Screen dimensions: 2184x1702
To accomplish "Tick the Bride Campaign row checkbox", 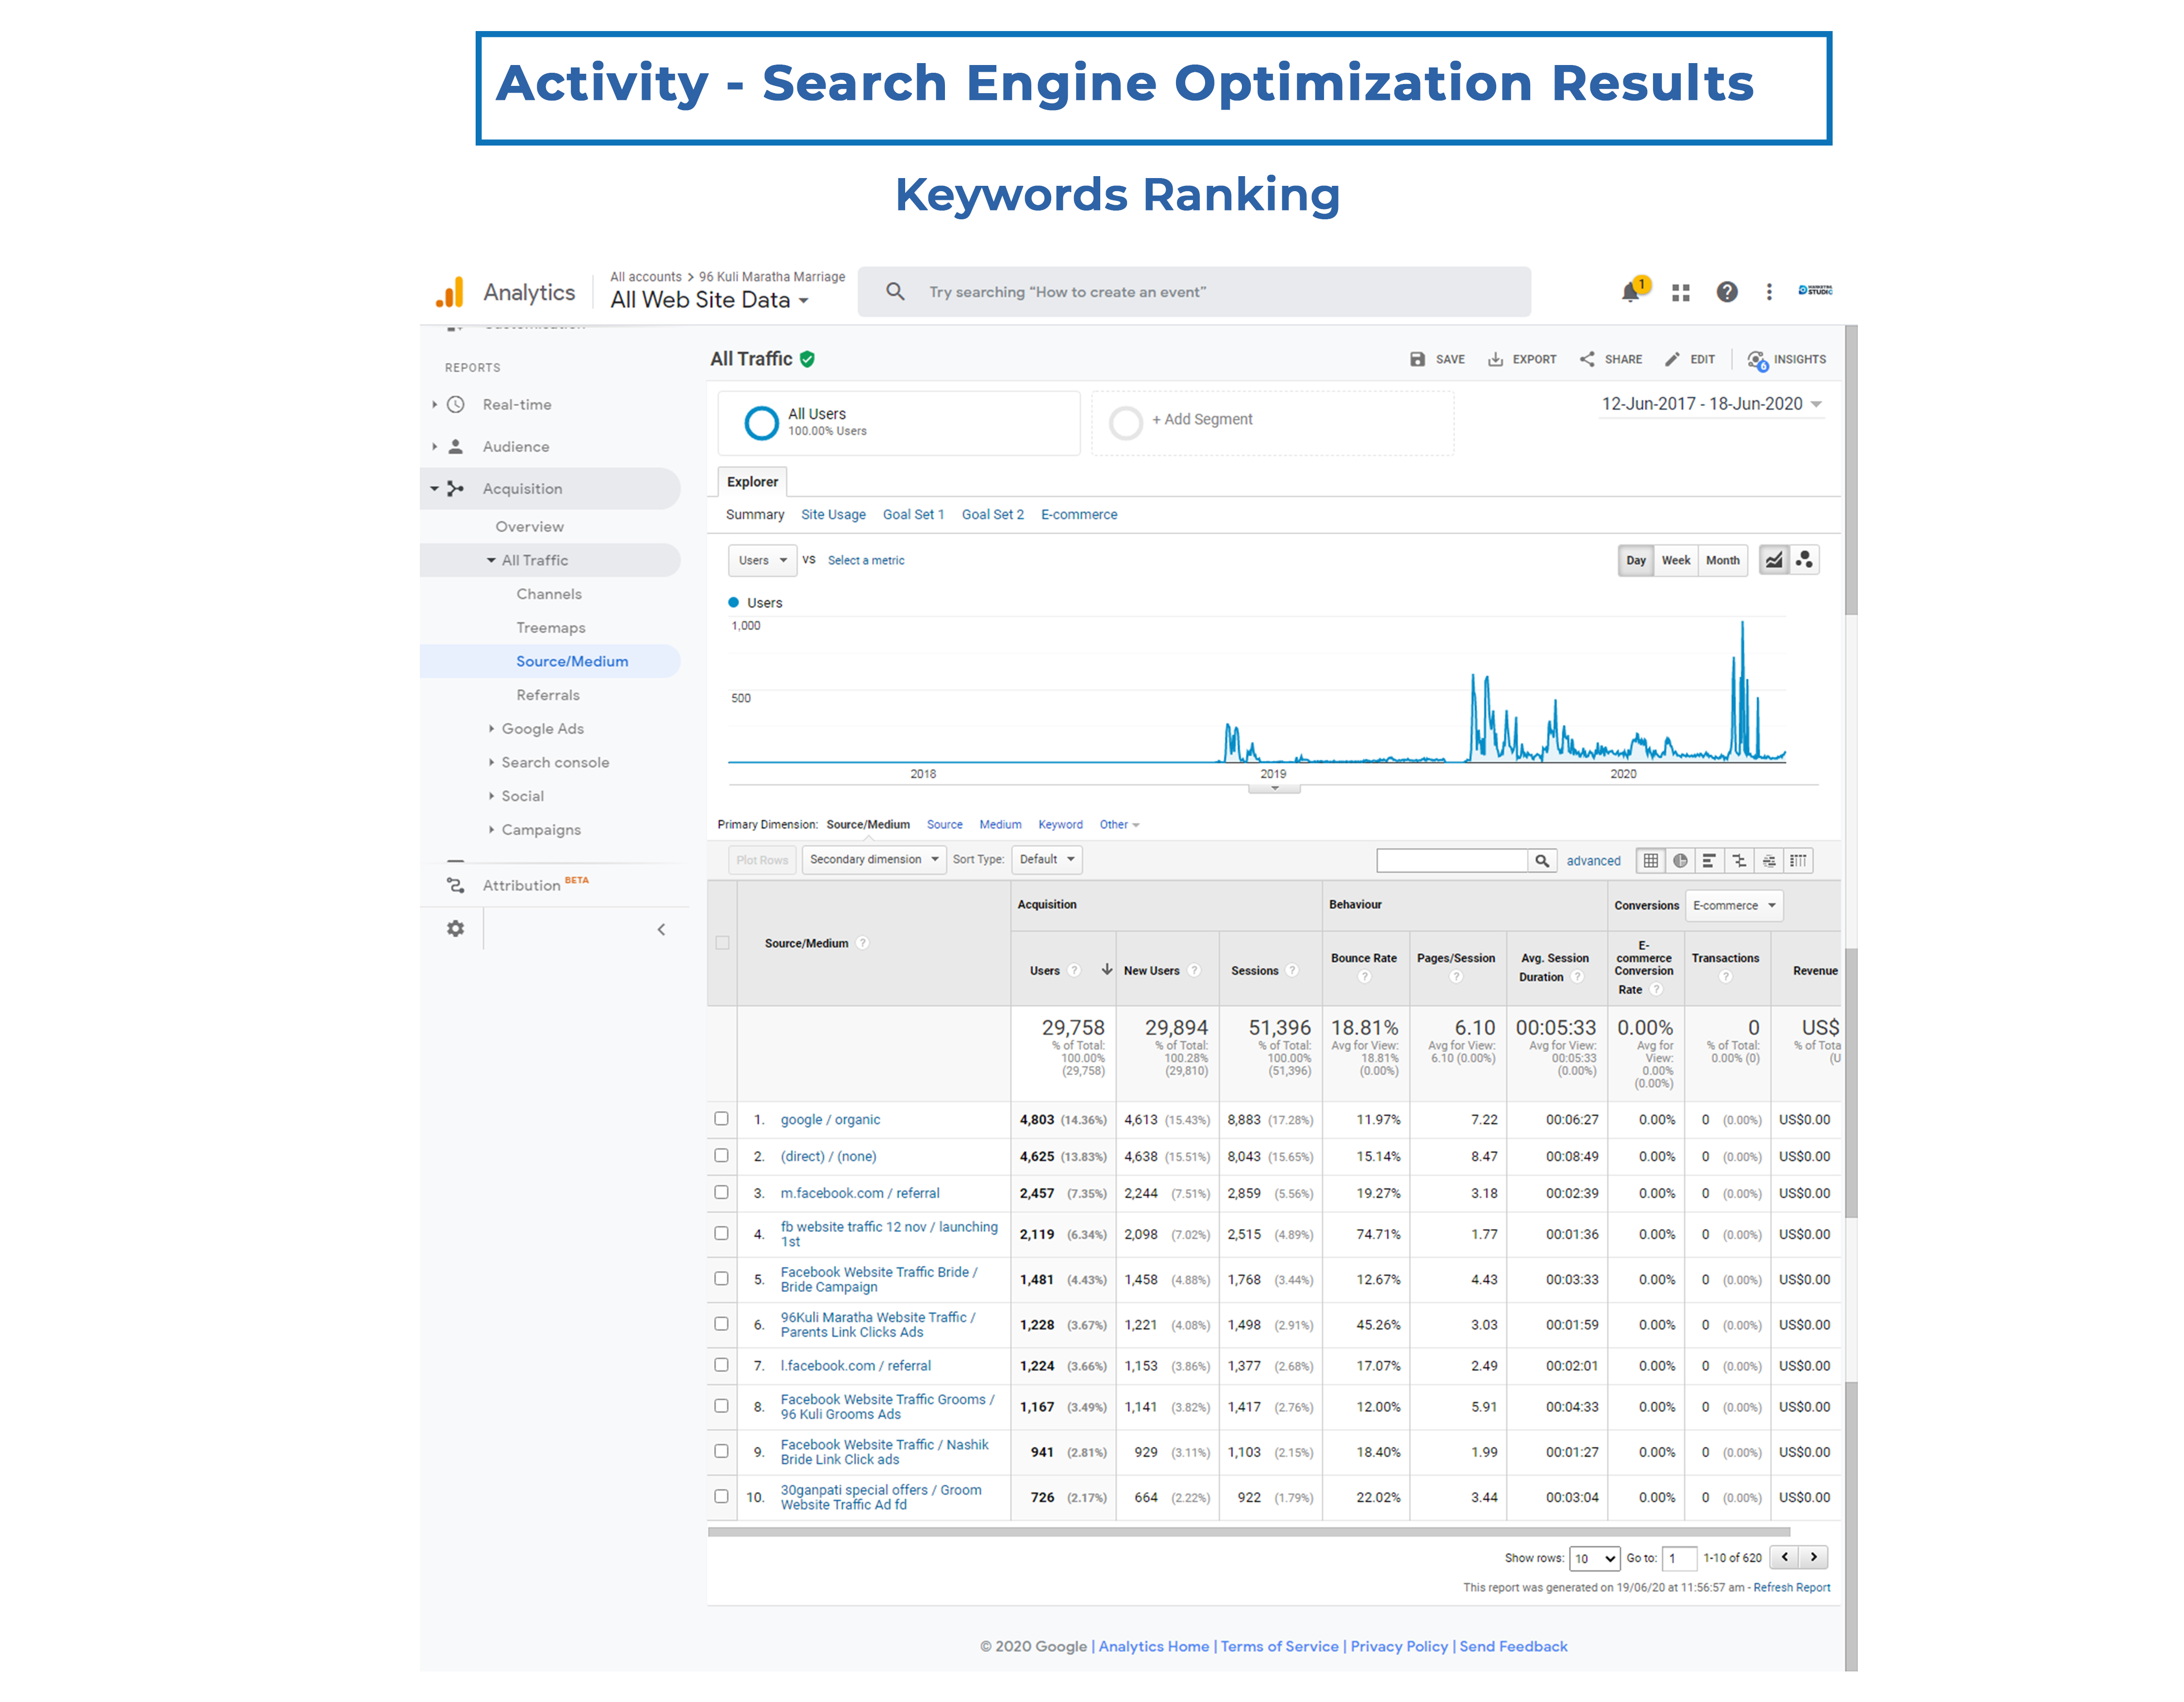I will click(x=721, y=1278).
